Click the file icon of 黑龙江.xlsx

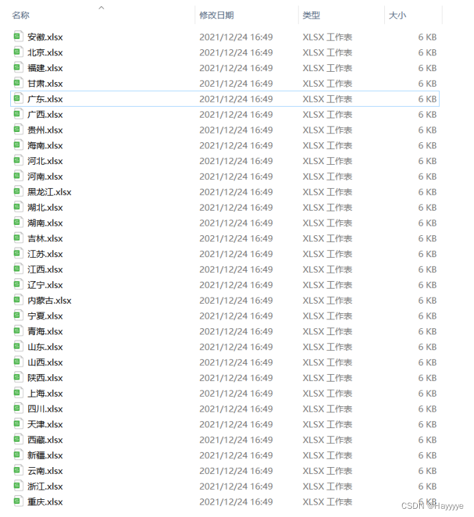18,191
